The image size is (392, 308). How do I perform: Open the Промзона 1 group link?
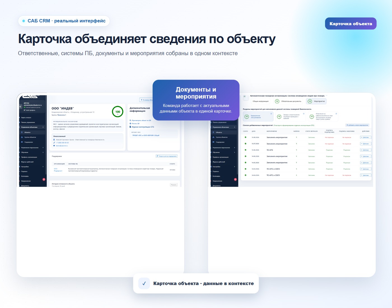[62, 115]
